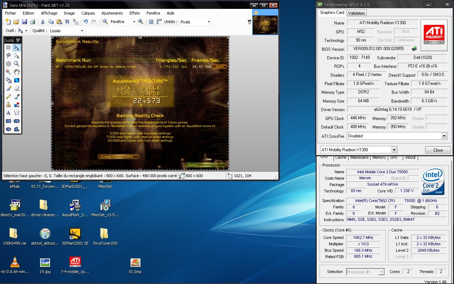Open the Effets menu

coord(135,13)
